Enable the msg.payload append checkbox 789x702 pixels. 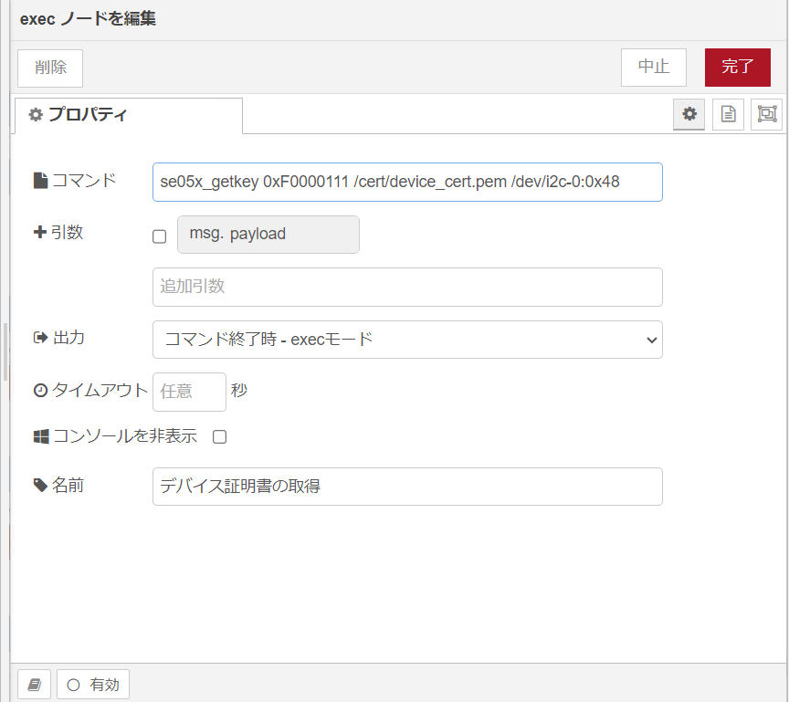160,236
